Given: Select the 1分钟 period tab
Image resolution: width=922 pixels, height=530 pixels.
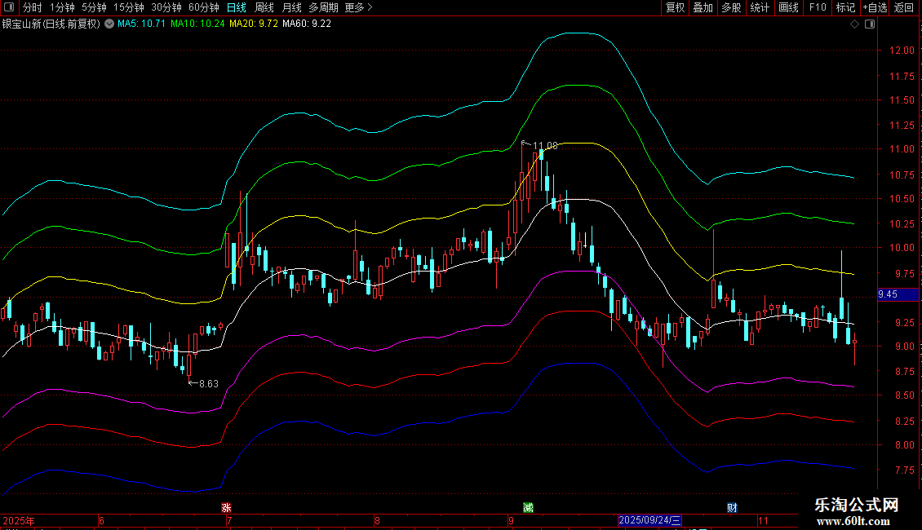Looking at the screenshot, I should coord(62,7).
